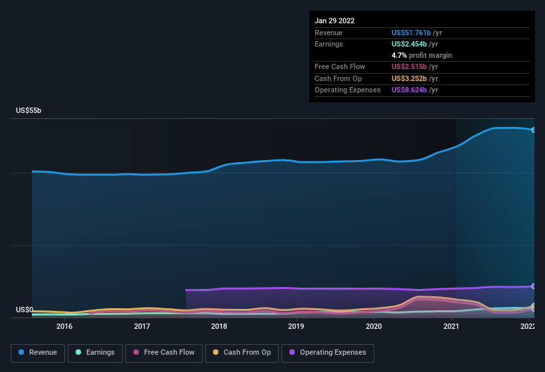
Task: Select the 2018 x-axis label
Action: 219,326
